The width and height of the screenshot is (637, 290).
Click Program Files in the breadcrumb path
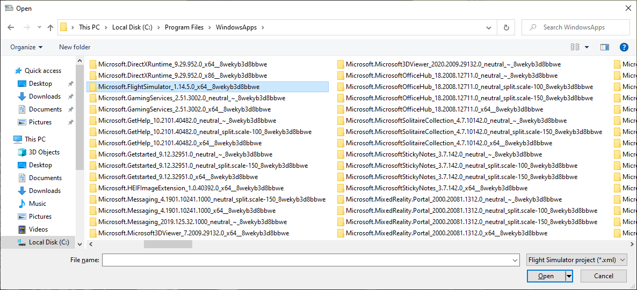(184, 27)
